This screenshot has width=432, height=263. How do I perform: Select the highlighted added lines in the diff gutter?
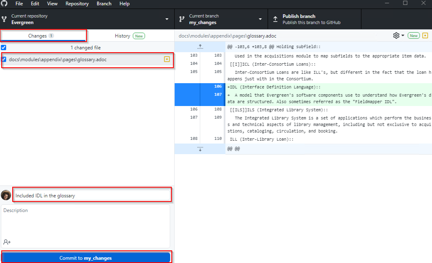tap(199, 95)
